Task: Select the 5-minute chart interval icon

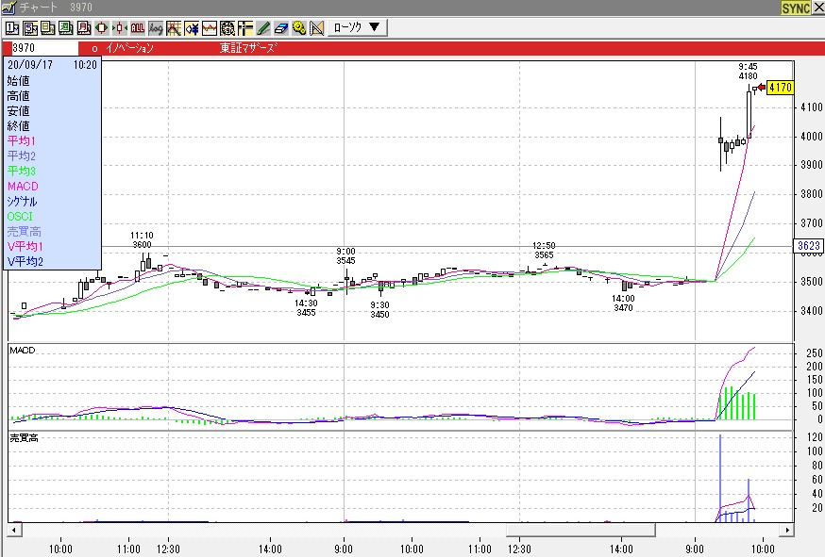Action: coord(30,27)
